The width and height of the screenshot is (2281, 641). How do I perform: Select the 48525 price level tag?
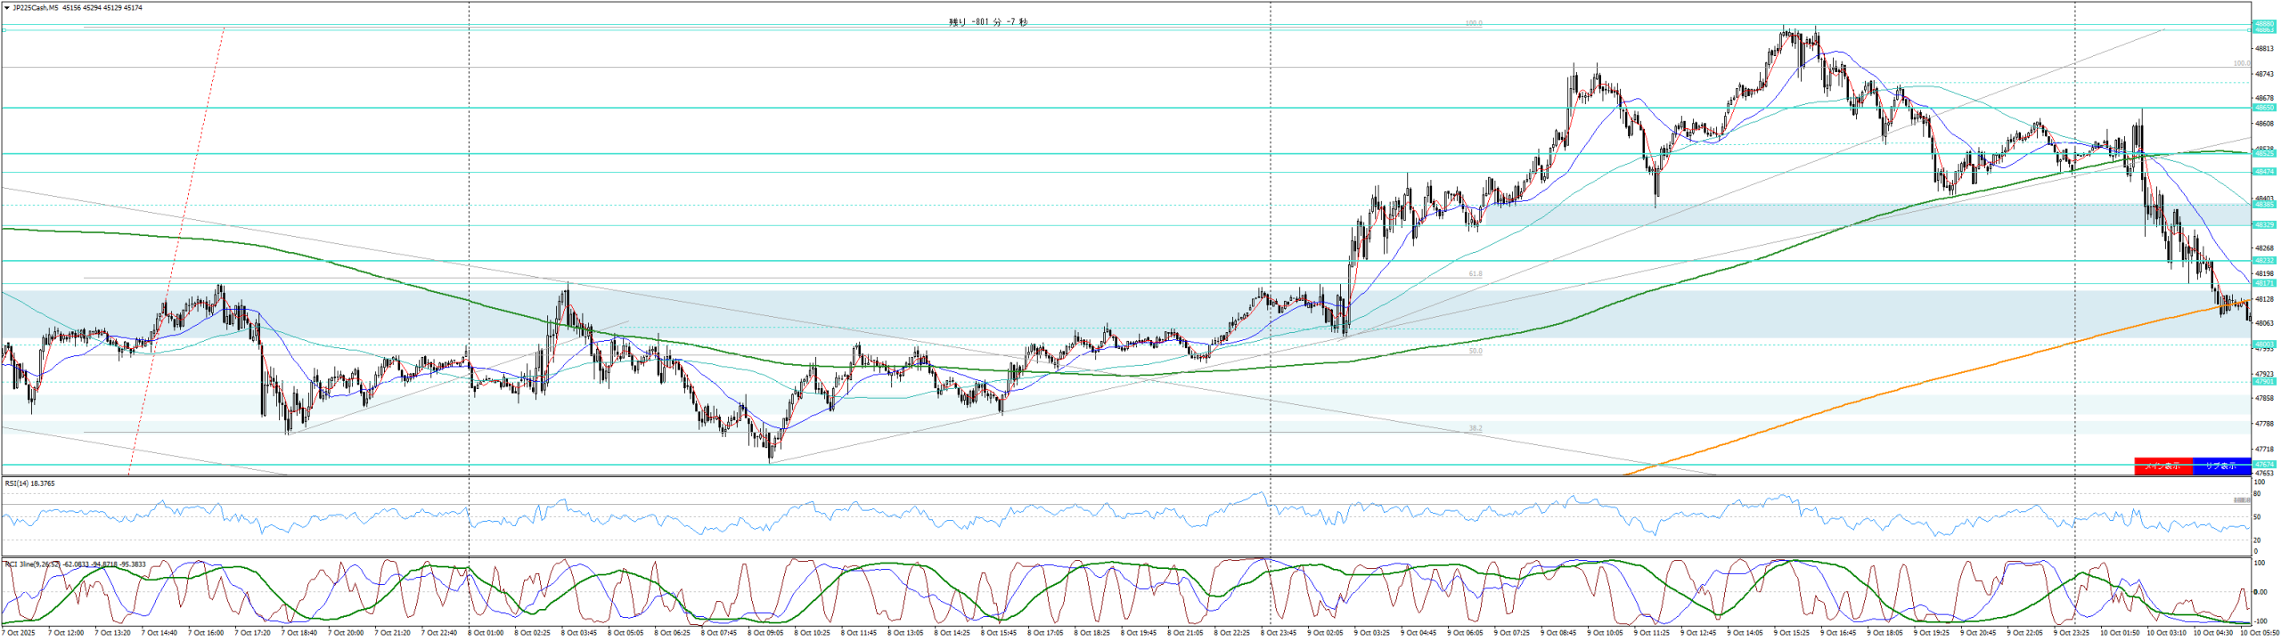pyautogui.click(x=2264, y=154)
